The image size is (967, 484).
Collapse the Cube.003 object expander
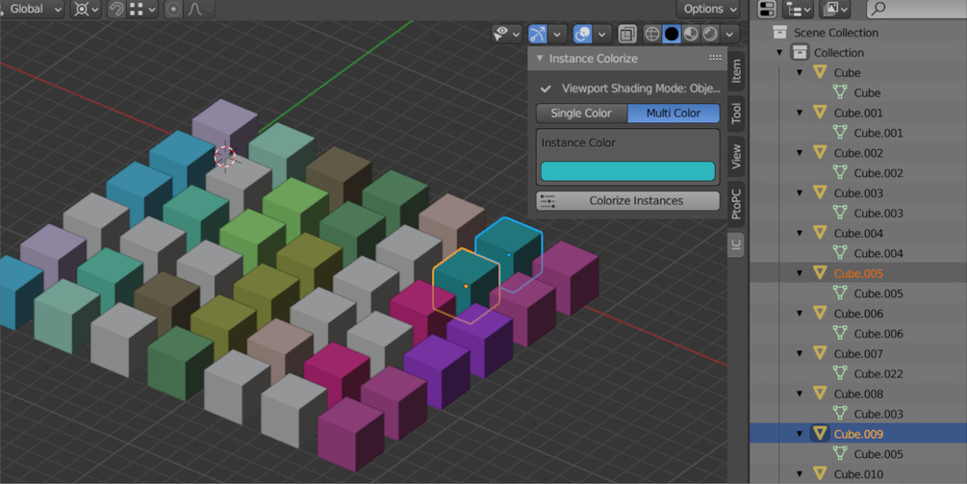pos(800,193)
